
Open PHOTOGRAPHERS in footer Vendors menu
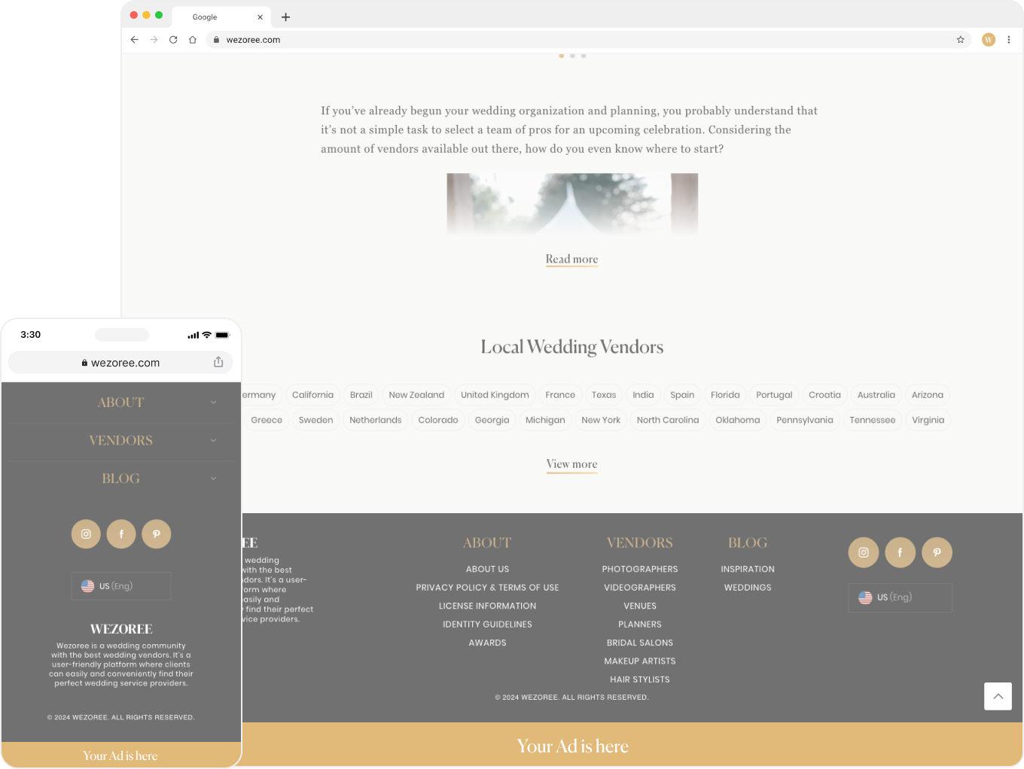(x=639, y=569)
